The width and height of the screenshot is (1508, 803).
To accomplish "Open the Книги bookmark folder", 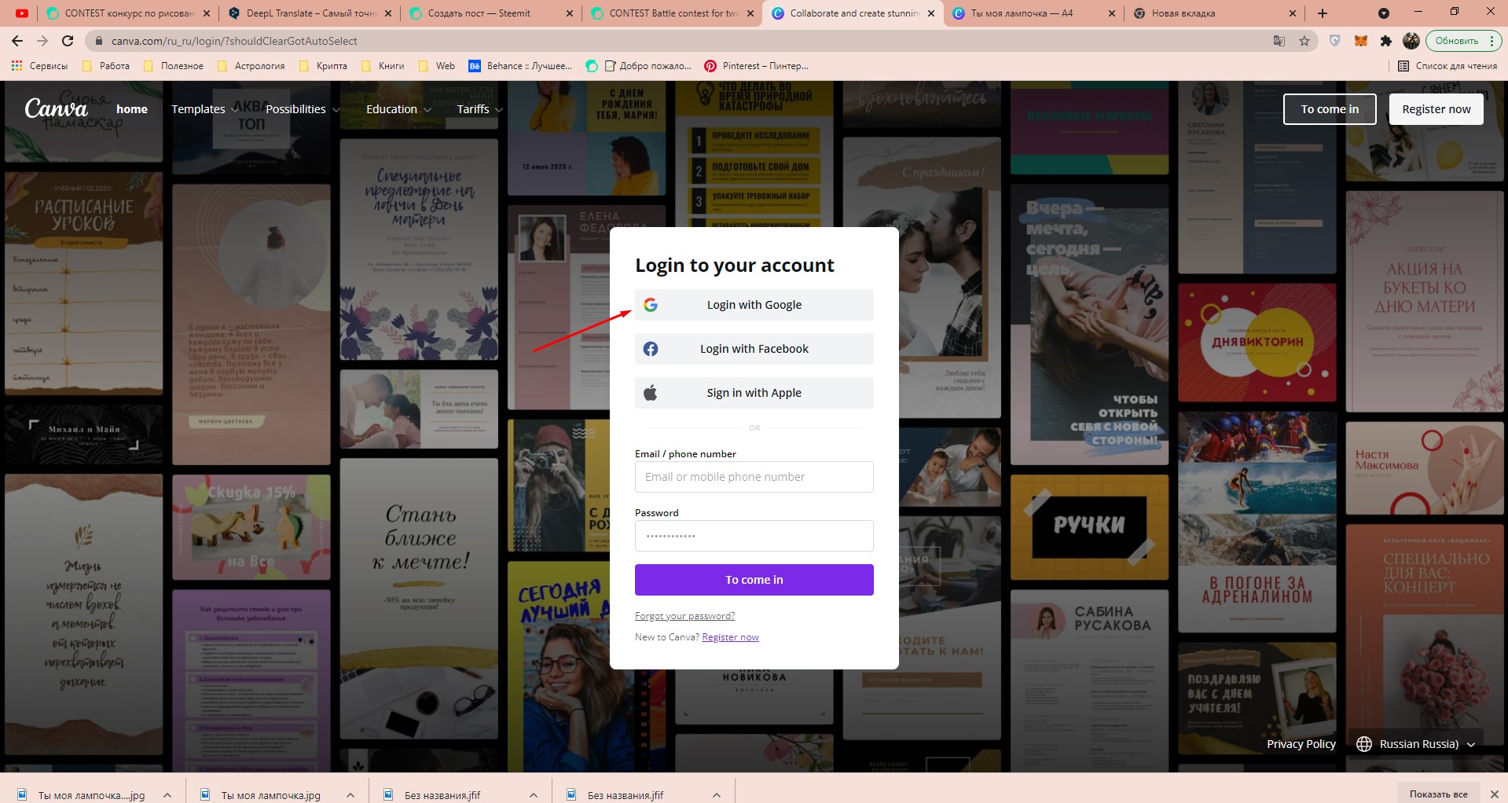I will click(383, 66).
